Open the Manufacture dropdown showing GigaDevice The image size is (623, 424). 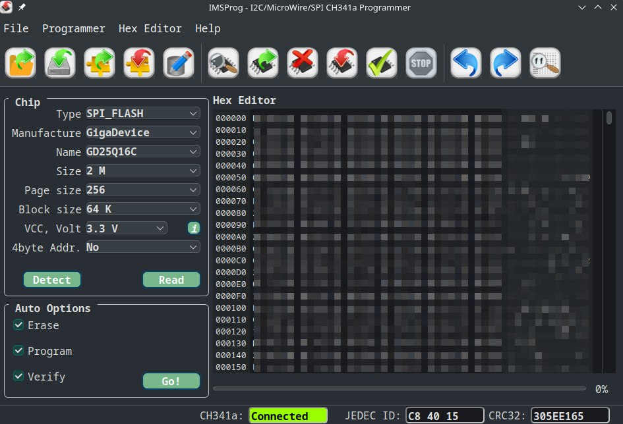coord(143,132)
